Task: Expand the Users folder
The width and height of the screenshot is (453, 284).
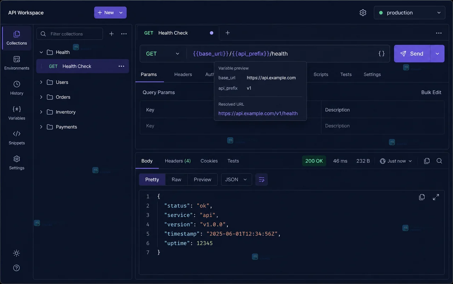Action: pyautogui.click(x=41, y=82)
